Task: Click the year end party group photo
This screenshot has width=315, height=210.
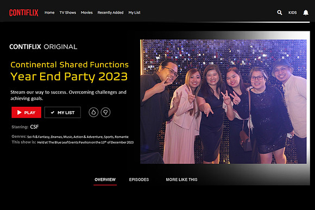Action: point(223,101)
